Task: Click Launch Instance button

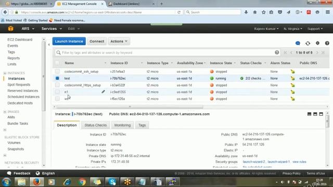Action: pyautogui.click(x=69, y=41)
